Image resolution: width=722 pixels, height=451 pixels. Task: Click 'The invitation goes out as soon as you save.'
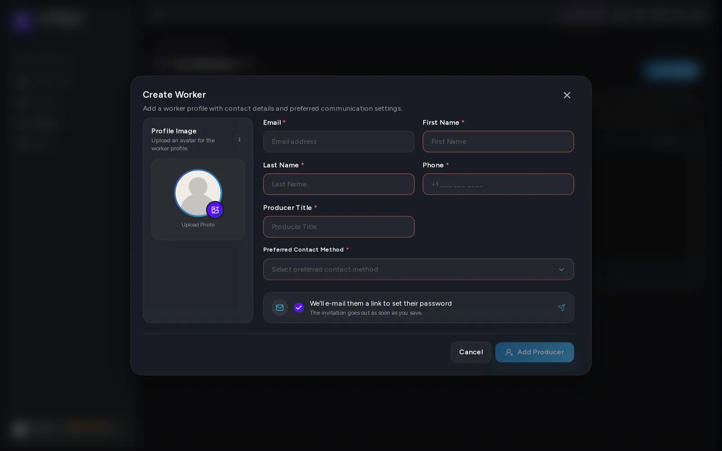coord(366,313)
